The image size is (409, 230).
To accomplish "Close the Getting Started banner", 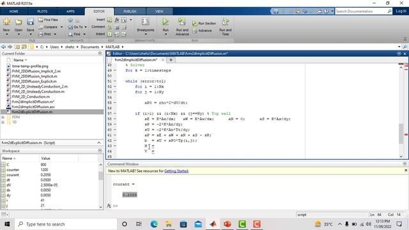I will (406, 171).
